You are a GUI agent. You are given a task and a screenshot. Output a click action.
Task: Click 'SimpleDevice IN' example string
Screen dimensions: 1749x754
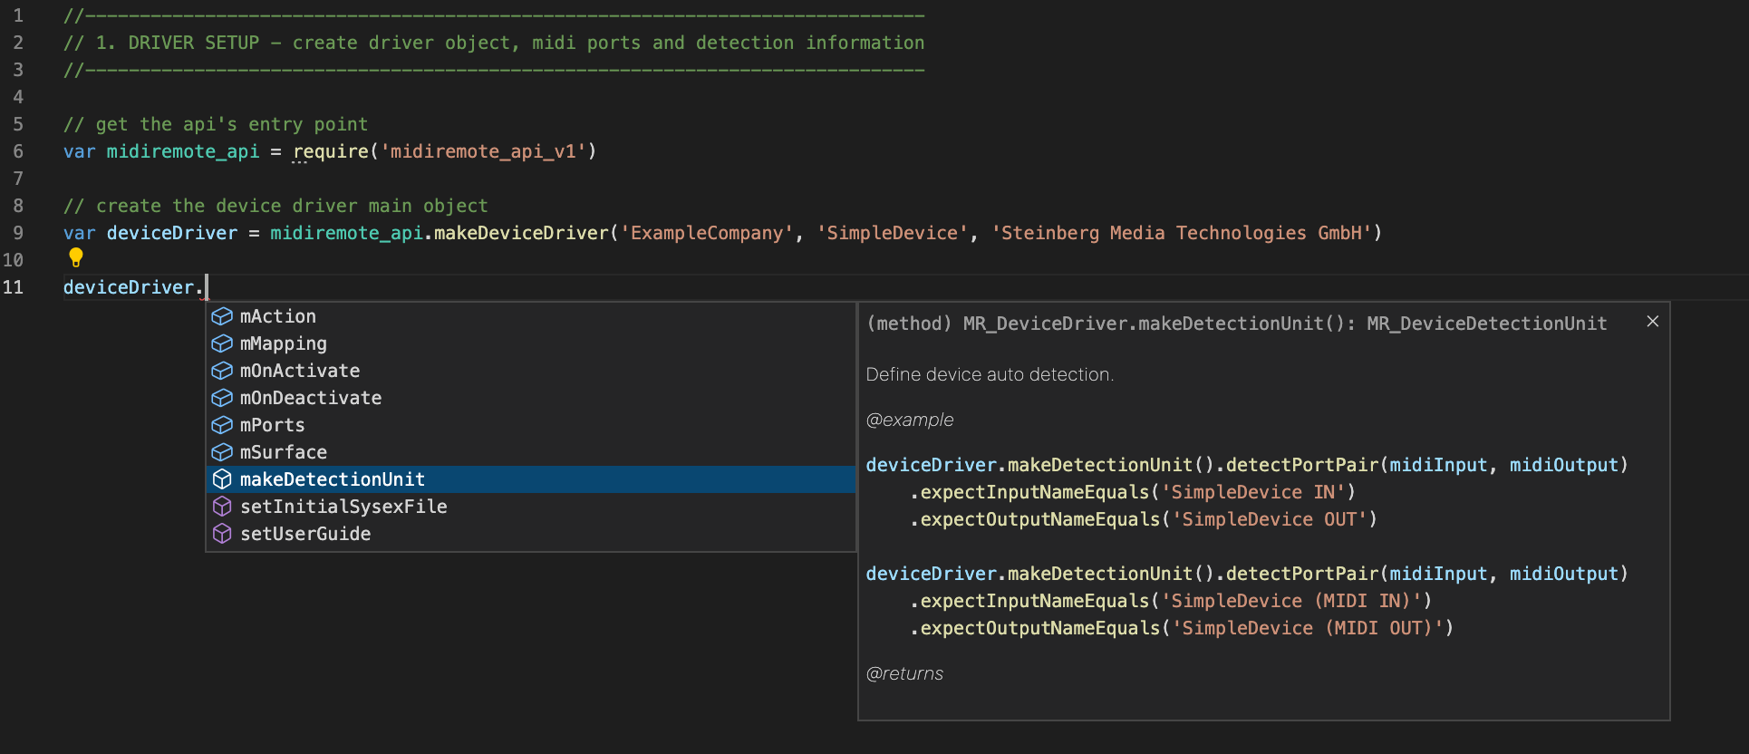1253,492
